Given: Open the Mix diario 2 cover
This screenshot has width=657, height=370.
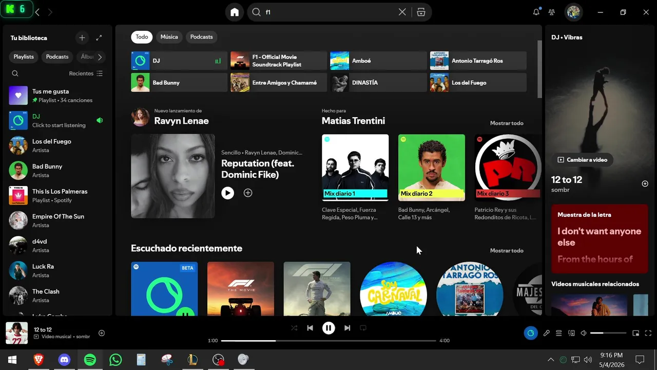Looking at the screenshot, I should 432,168.
